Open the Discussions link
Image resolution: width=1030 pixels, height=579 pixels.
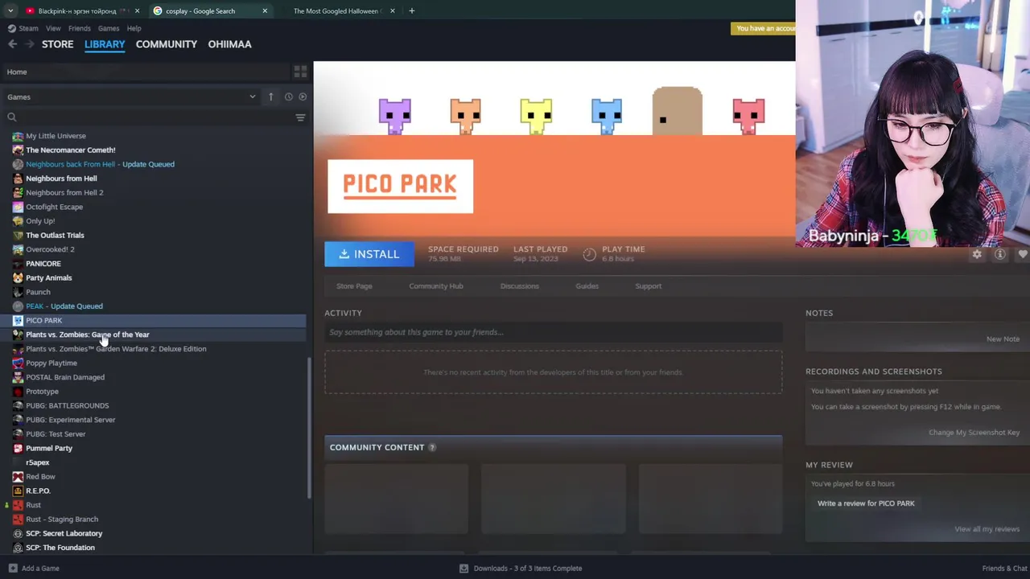tap(520, 286)
